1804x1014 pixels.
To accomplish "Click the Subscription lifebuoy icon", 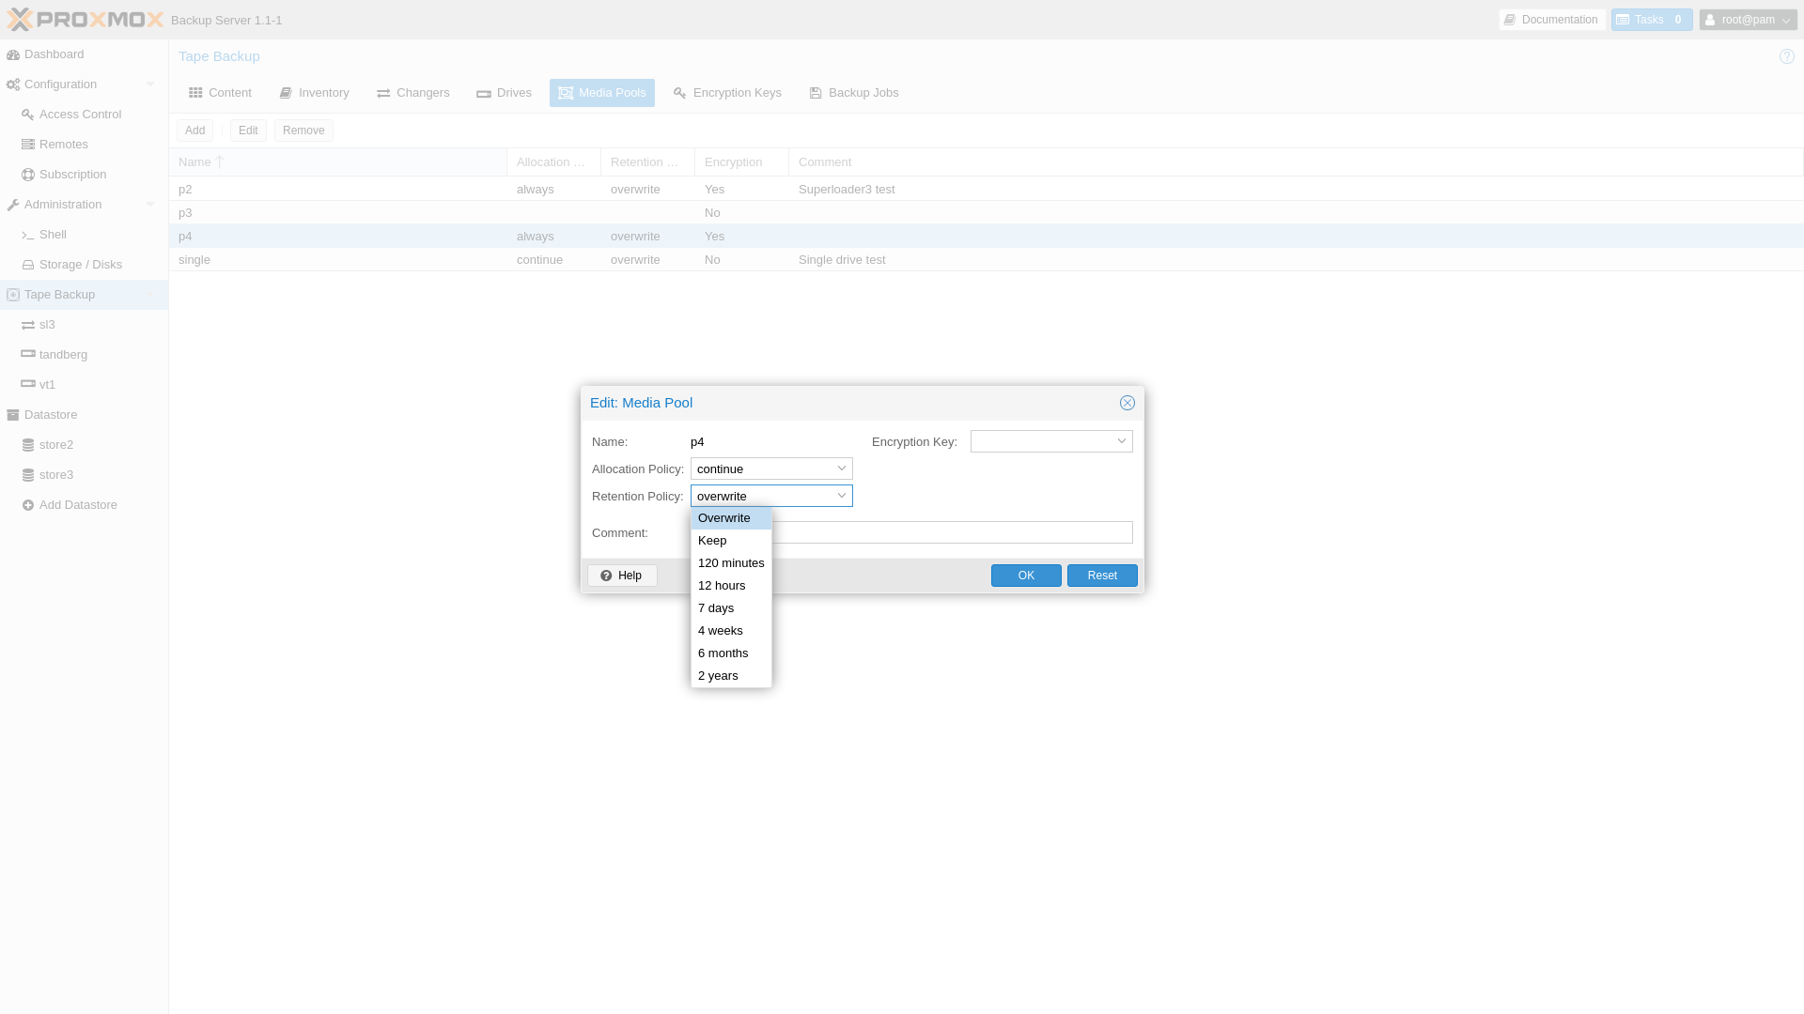I will point(28,175).
